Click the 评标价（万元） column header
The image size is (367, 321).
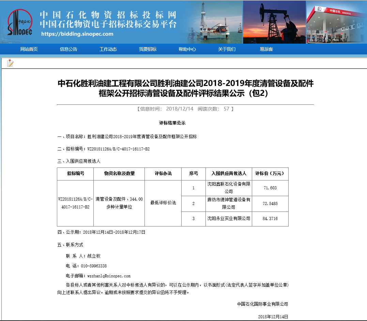coord(270,174)
